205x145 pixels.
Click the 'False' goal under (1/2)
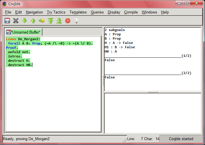tap(110, 60)
